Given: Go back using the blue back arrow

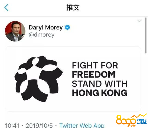Looking at the screenshot, I should pos(6,8).
